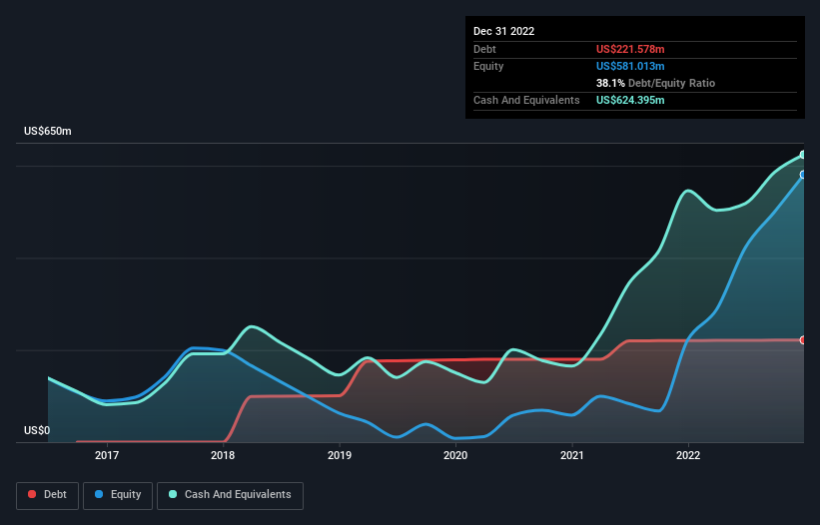Click the US$650m axis label

48,131
